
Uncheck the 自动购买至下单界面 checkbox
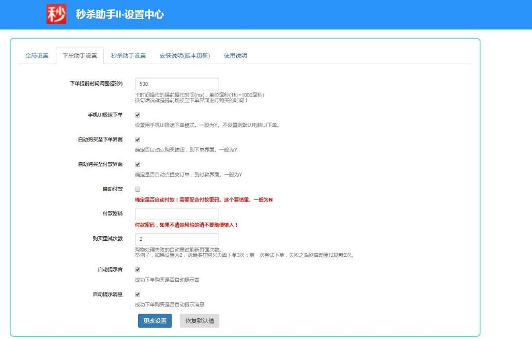[x=138, y=140]
